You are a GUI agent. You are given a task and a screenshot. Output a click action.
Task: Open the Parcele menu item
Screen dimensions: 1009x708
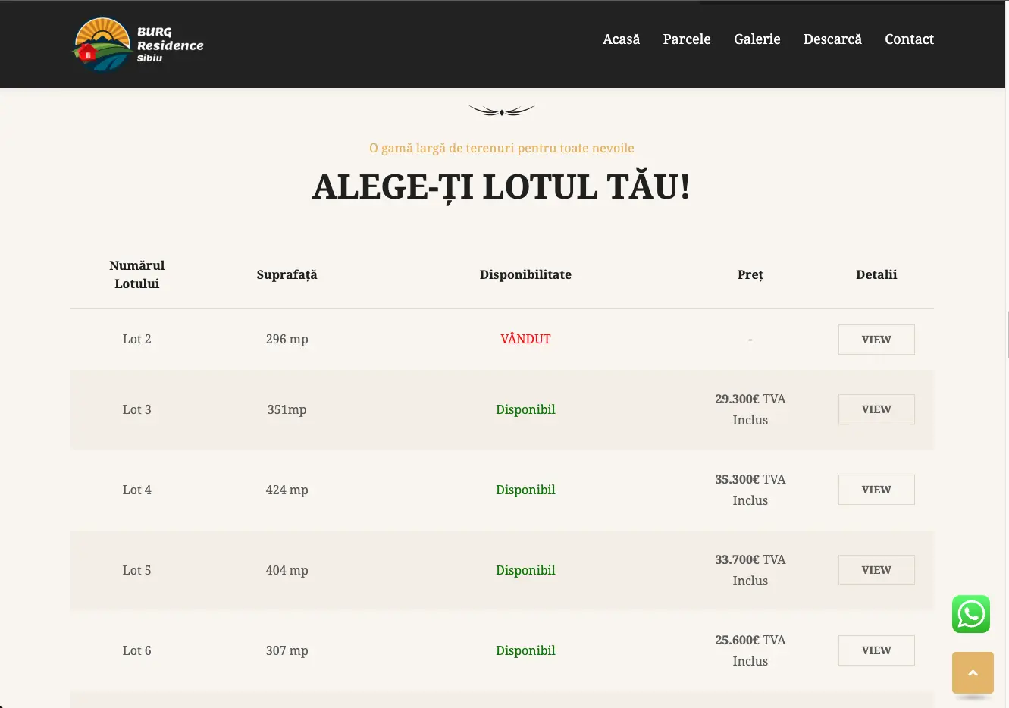tap(686, 39)
